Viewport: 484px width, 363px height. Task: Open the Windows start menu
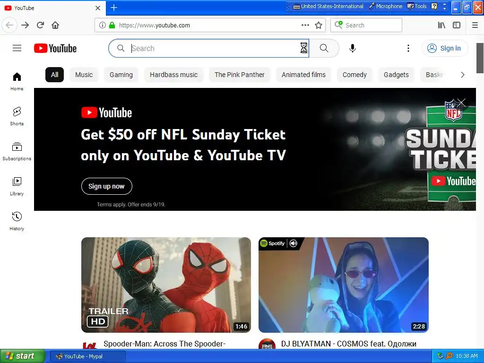point(22,356)
